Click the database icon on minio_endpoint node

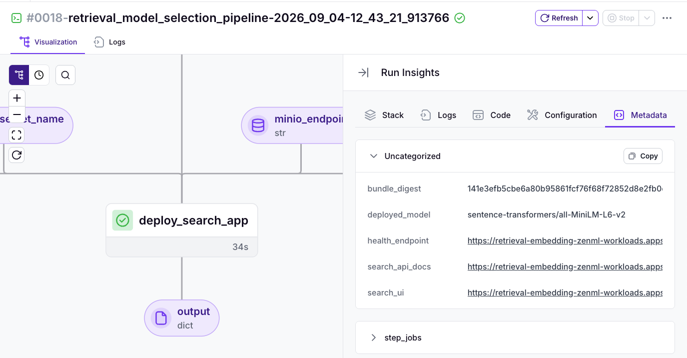pyautogui.click(x=258, y=125)
